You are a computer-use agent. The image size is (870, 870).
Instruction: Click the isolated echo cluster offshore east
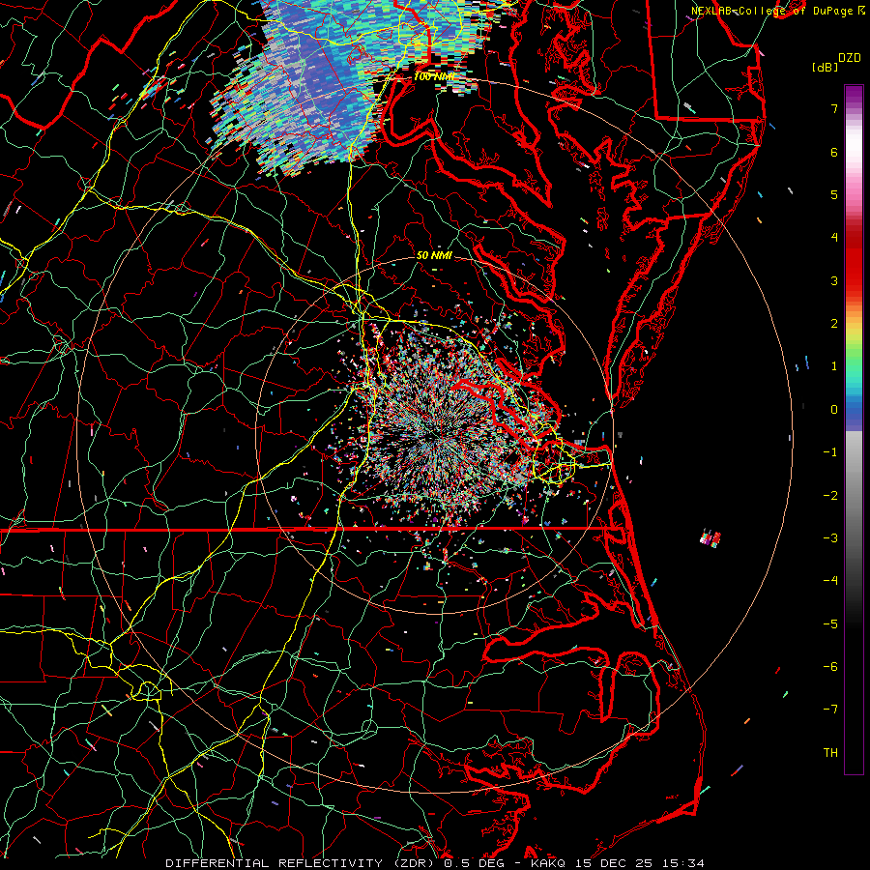pos(710,538)
